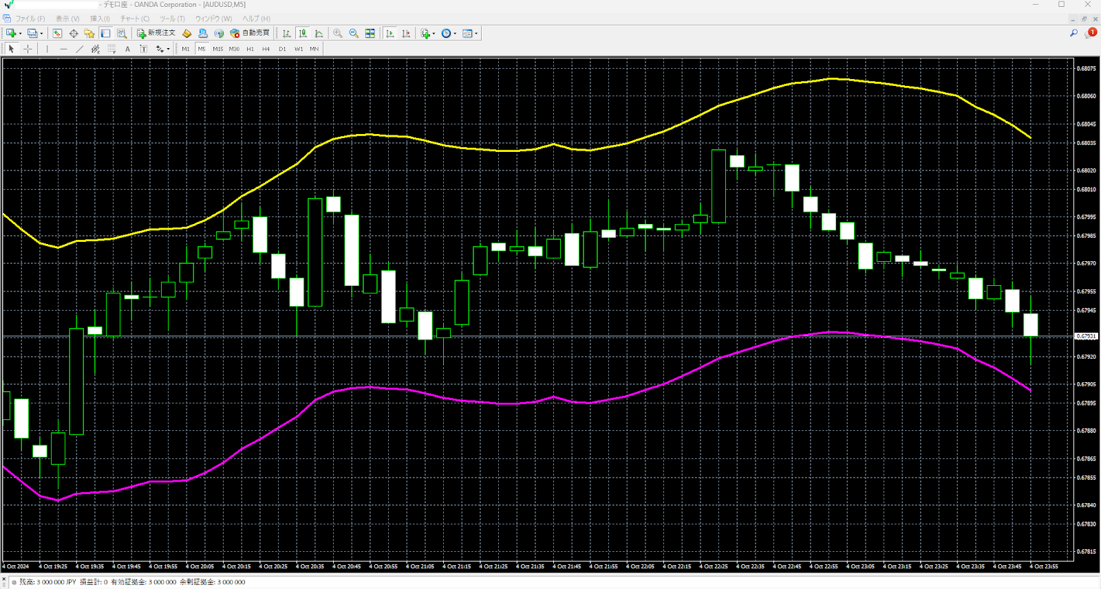Viewport: 1101px width, 589px height.
Task: Select the horizontal line drawing tool
Action: click(x=63, y=49)
